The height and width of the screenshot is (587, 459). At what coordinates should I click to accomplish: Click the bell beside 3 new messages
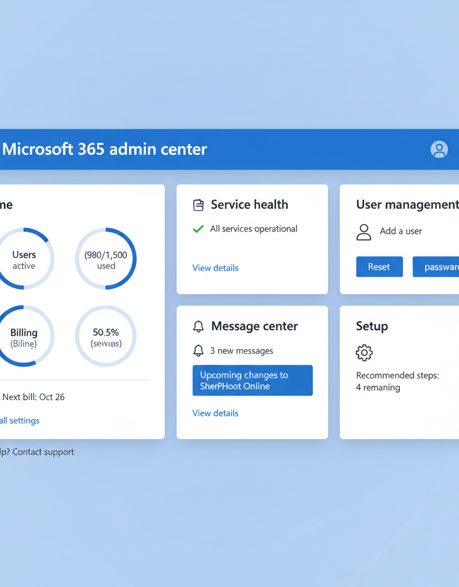pos(198,351)
